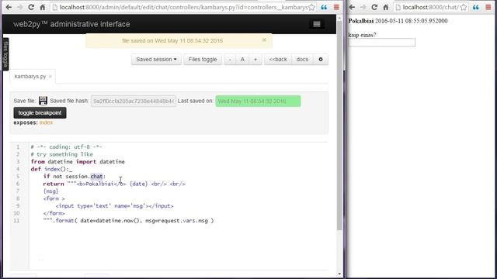Click the quote extension icon in left browser
The height and width of the screenshot is (279, 497).
click(x=324, y=7)
